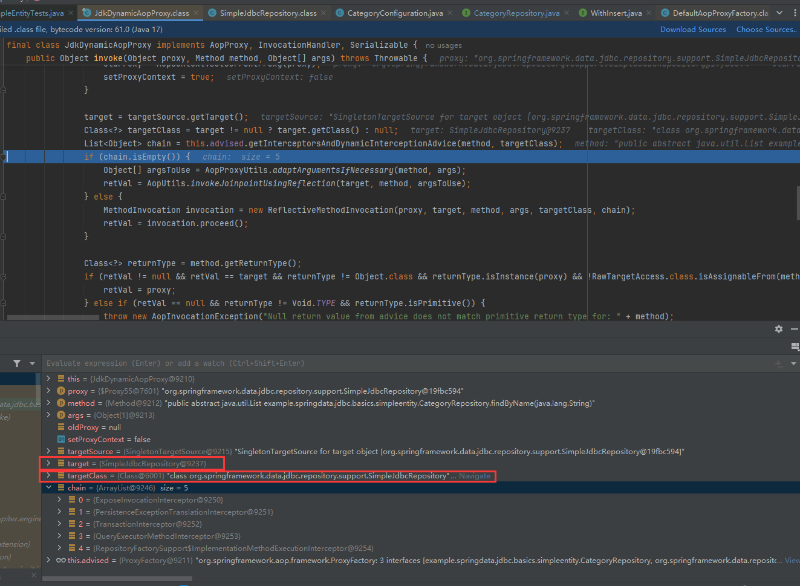The height and width of the screenshot is (586, 800).
Task: Click the 'no usages' inlay hint
Action: [443, 45]
